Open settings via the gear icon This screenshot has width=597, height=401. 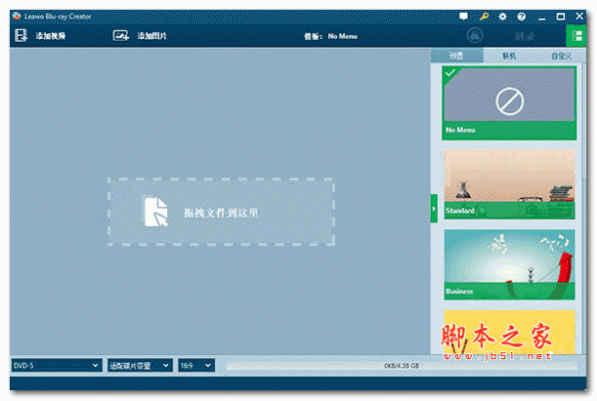click(x=502, y=16)
